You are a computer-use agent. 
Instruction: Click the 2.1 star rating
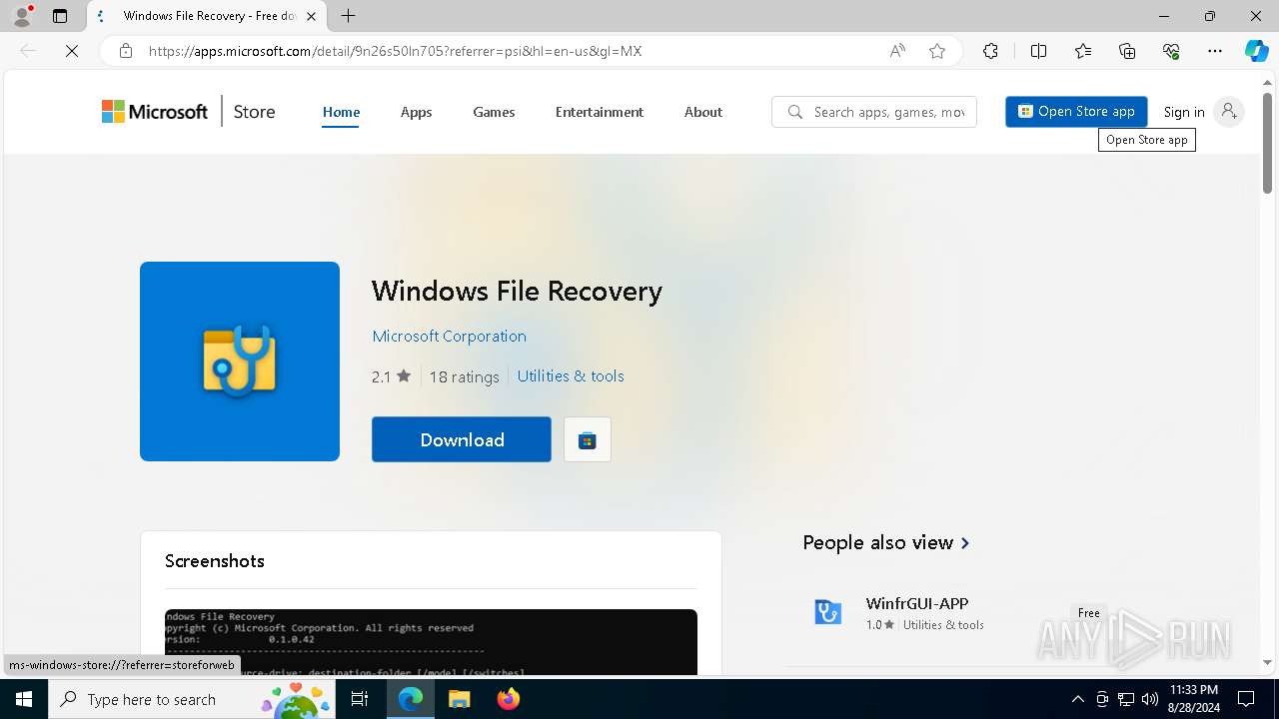click(x=391, y=376)
